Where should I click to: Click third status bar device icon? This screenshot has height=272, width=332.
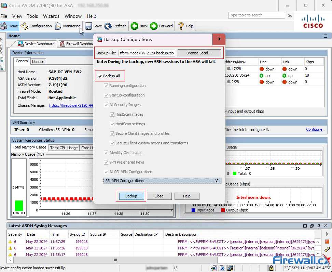coord(230,268)
